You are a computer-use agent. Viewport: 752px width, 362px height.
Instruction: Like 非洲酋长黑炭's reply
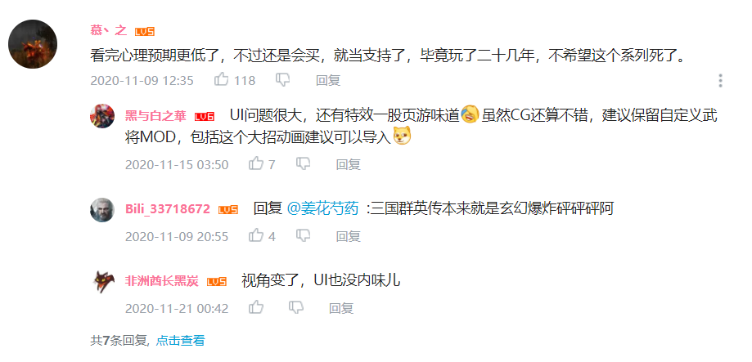point(255,307)
